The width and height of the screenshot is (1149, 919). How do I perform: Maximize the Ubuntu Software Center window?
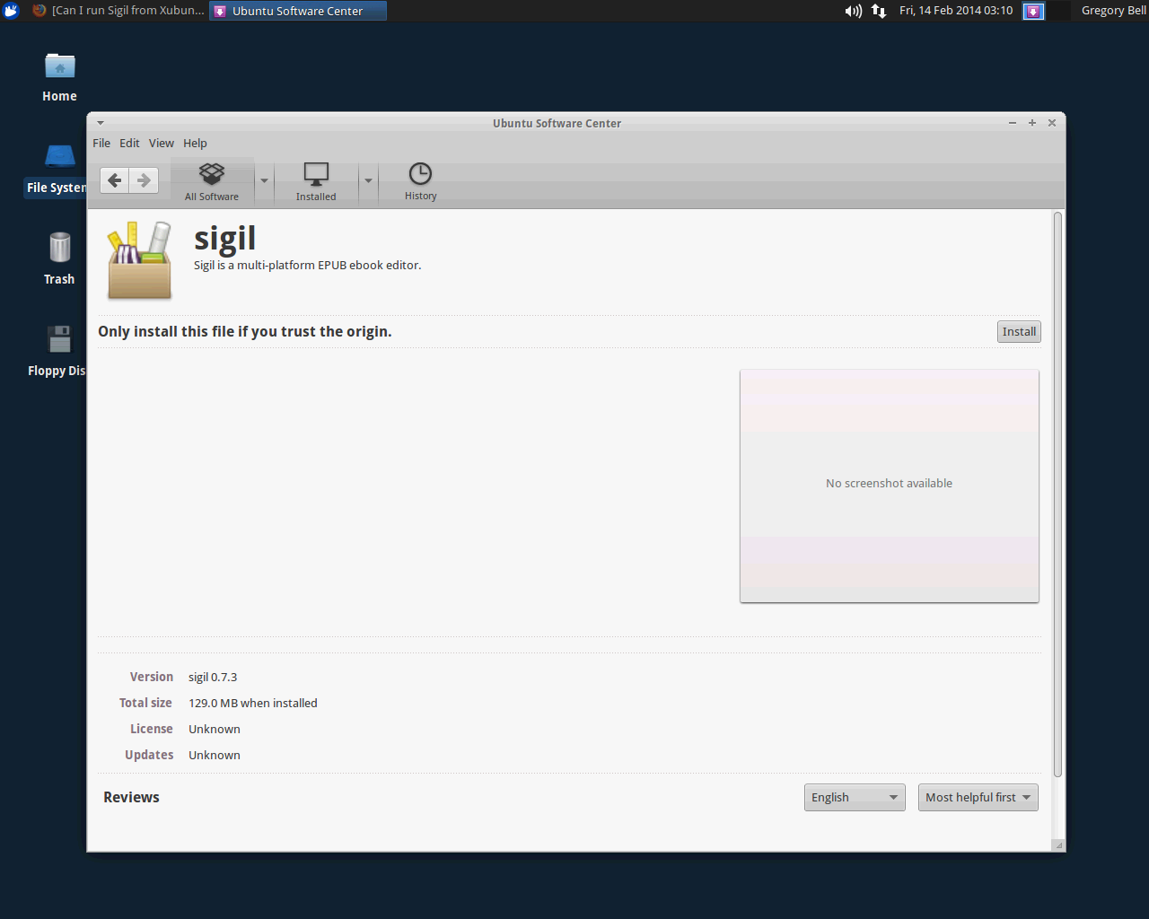click(1032, 123)
